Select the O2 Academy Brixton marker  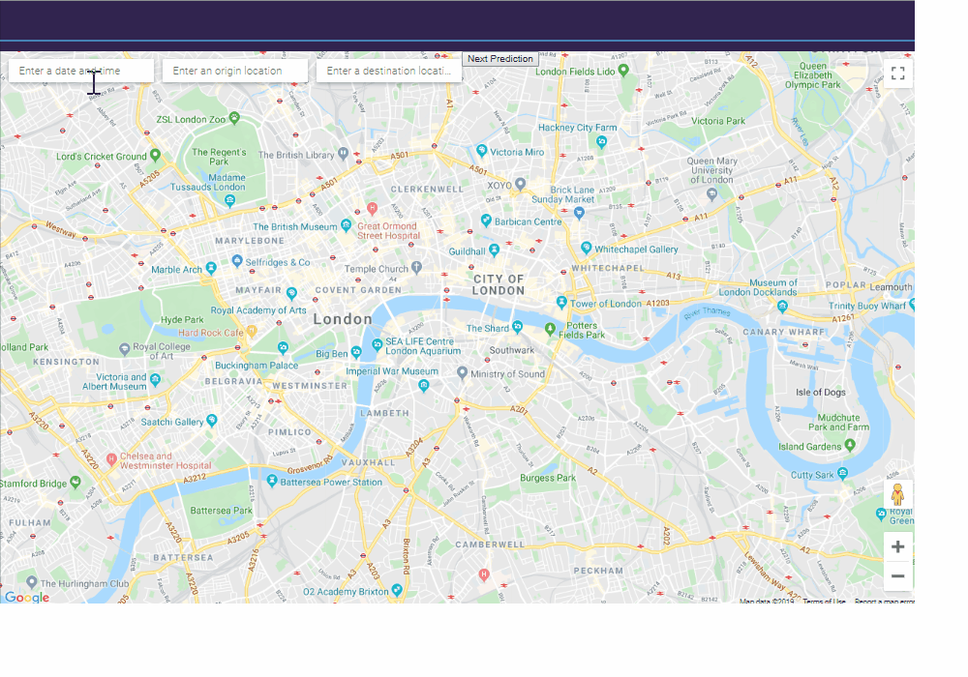[x=397, y=589]
